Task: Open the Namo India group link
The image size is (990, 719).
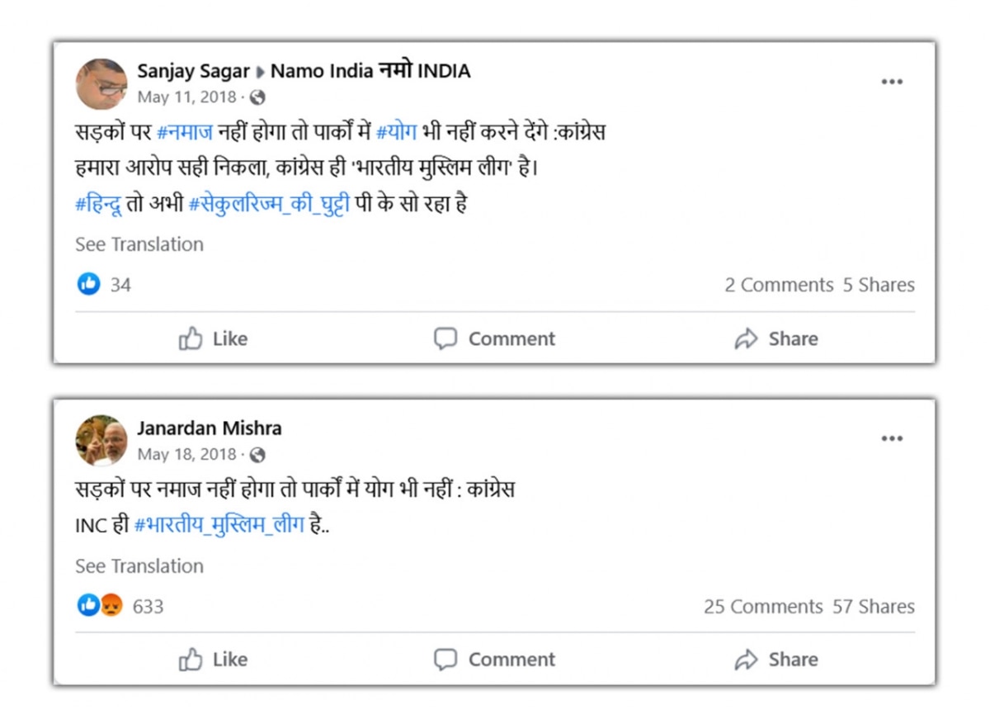Action: (x=370, y=71)
